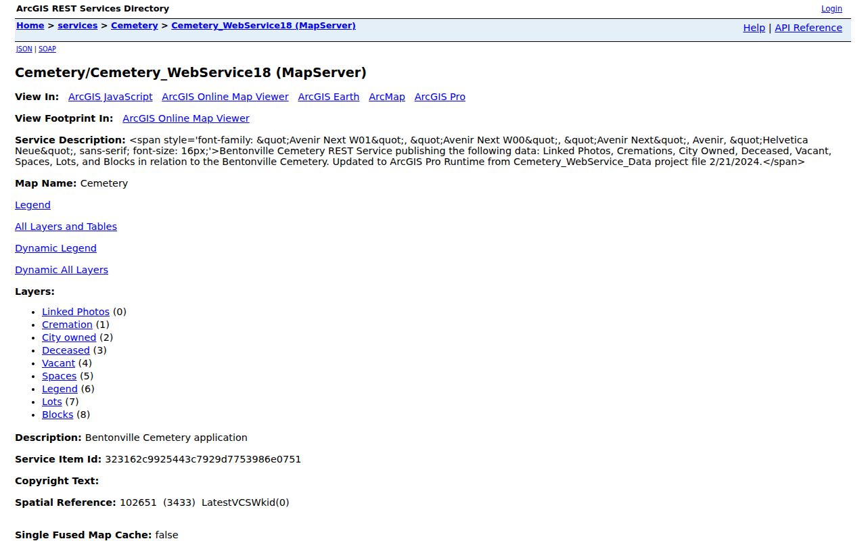Screen dimensions: 866x541
Task: Open All Layers and Tables
Action: click(66, 227)
